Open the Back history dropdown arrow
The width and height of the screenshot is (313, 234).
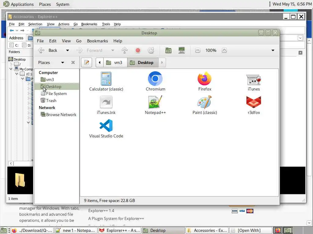(68, 50)
